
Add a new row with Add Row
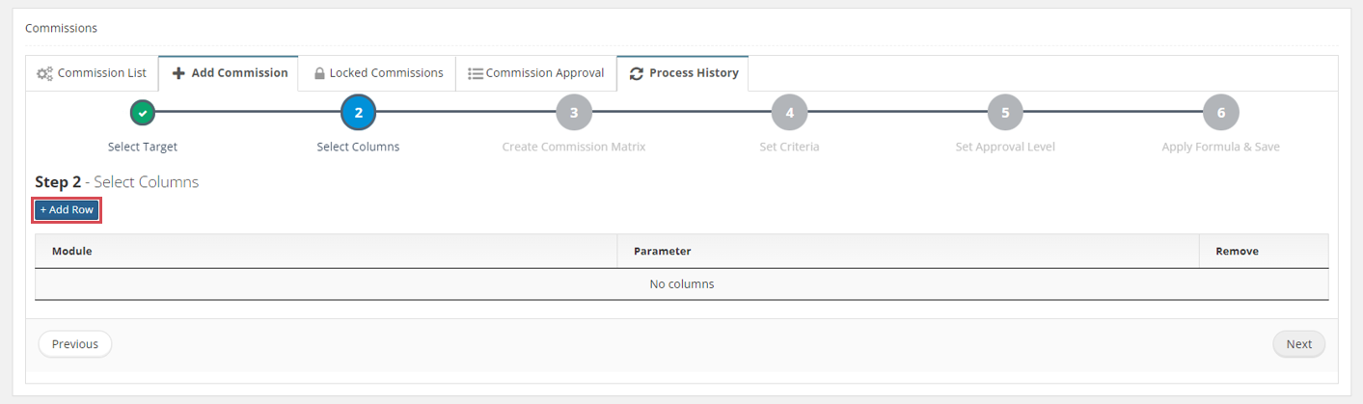[x=67, y=209]
